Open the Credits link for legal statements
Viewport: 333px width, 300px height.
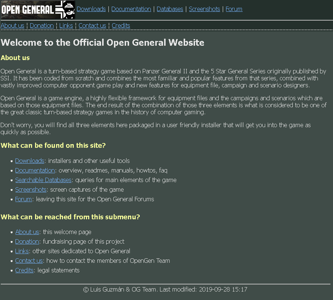(x=24, y=270)
